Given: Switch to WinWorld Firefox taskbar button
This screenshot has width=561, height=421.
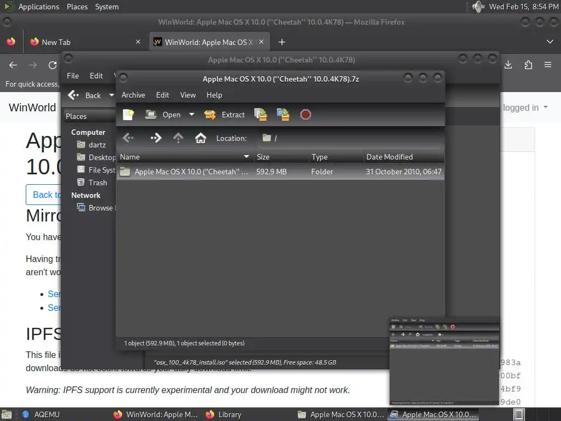Looking at the screenshot, I should [156, 414].
